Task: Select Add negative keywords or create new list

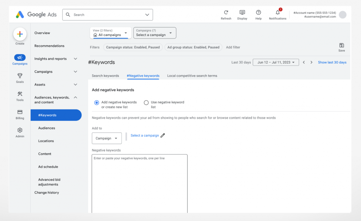Action: (97, 102)
